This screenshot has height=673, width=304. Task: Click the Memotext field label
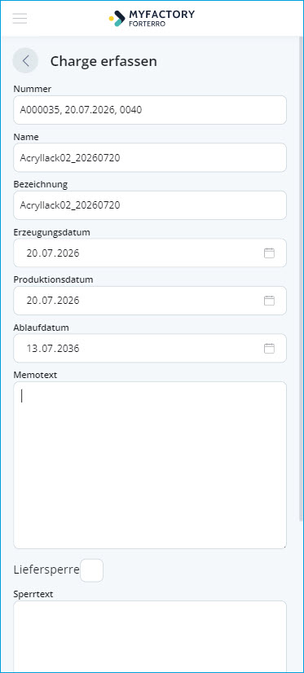(x=35, y=375)
